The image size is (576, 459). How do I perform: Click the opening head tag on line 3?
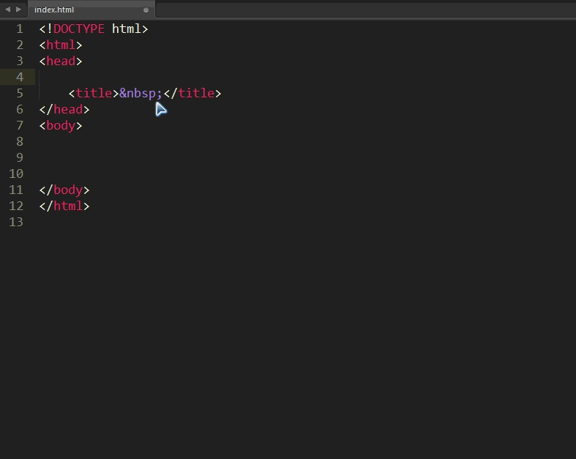click(61, 61)
